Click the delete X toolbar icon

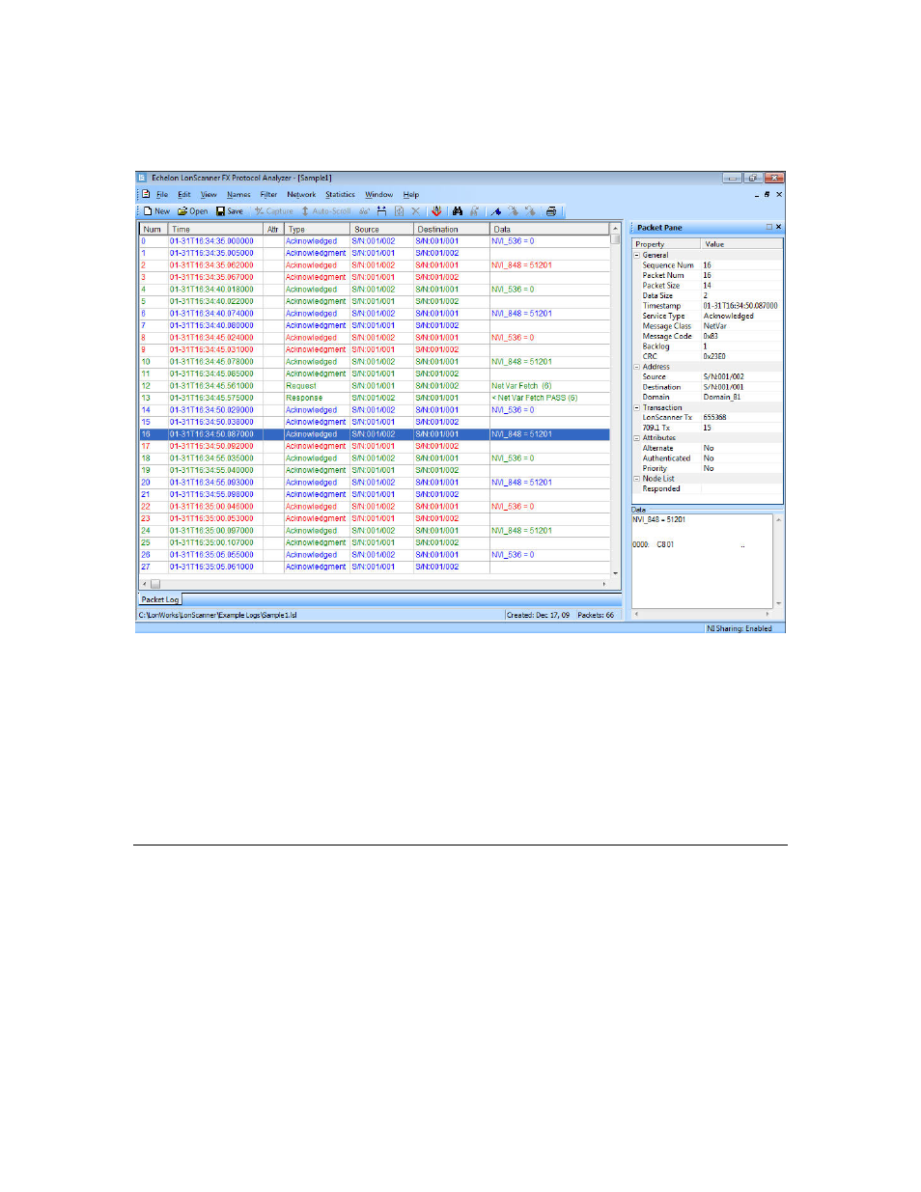416,211
